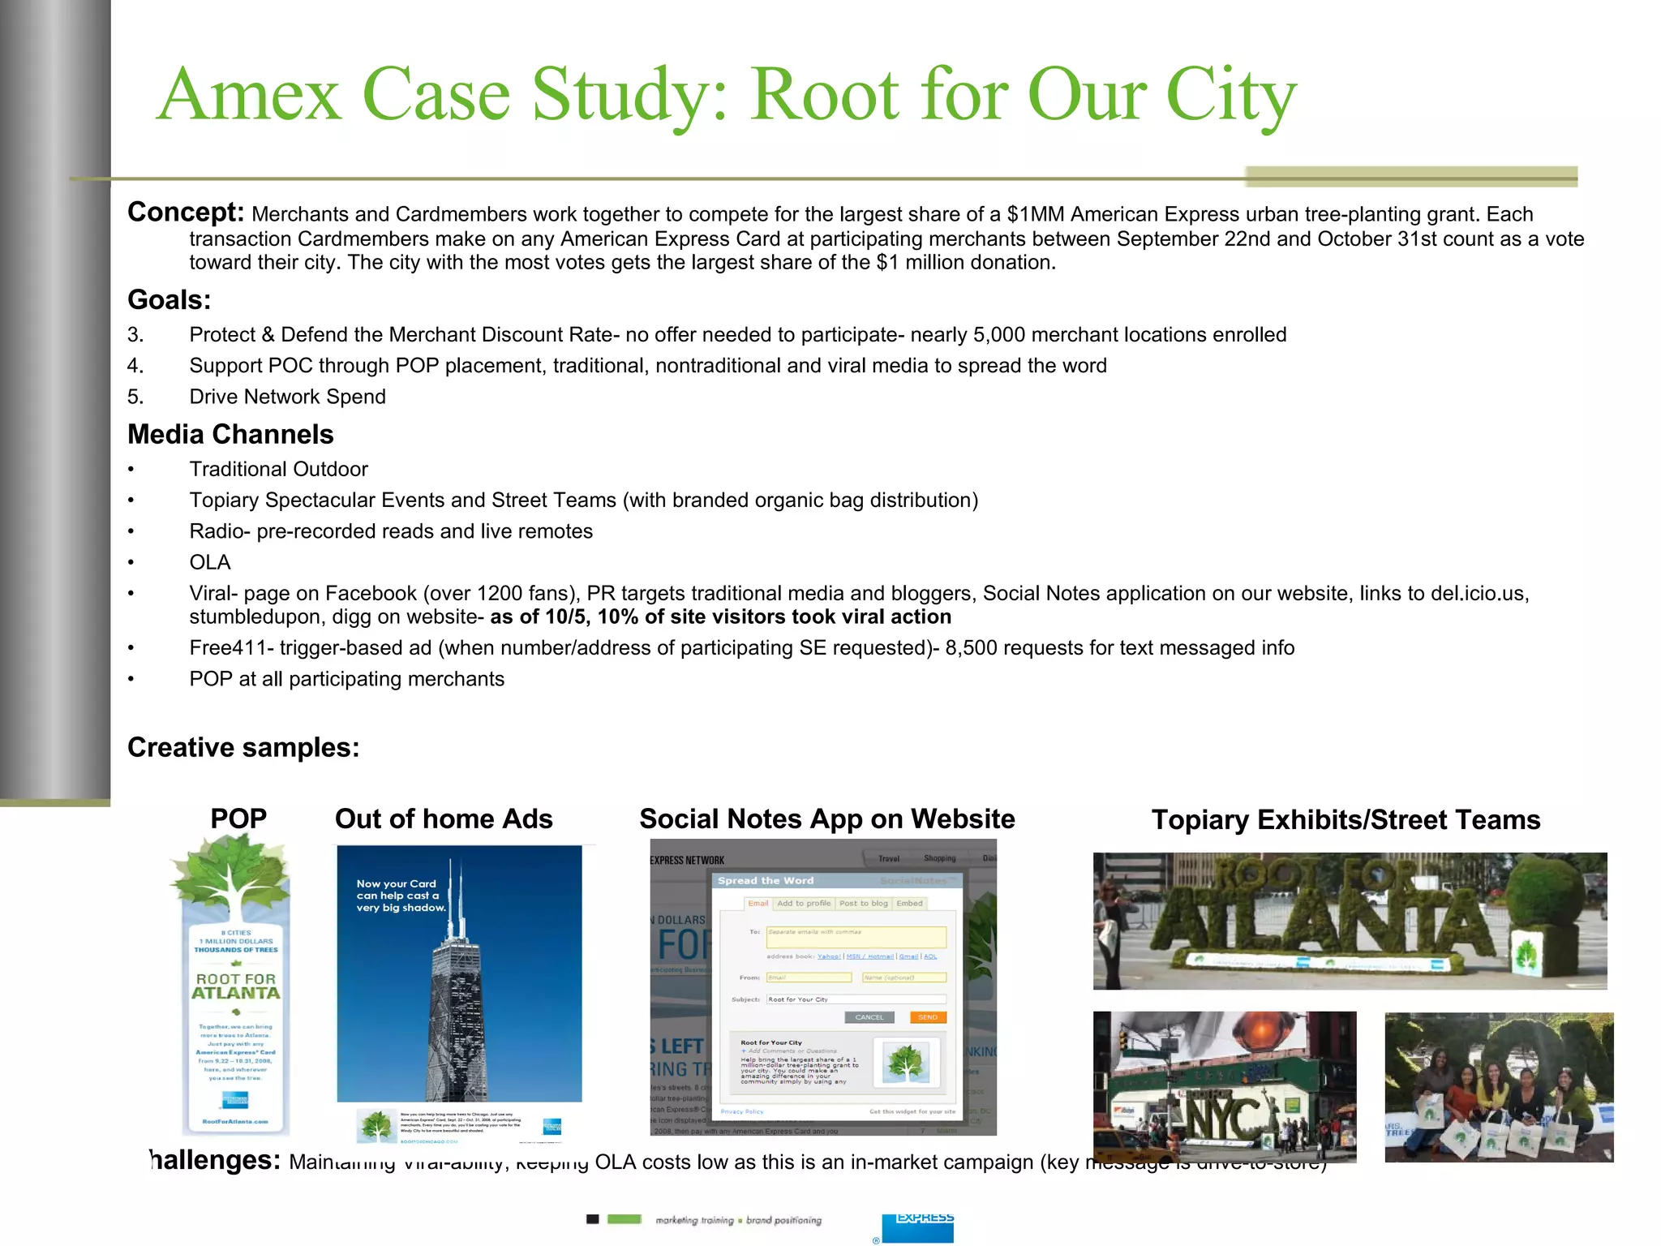
Task: Click the CANCEL button in the widget
Action: (x=869, y=1017)
